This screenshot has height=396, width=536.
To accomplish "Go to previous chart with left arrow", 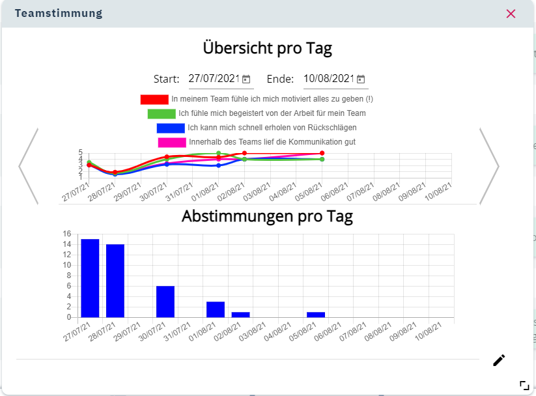I will (29, 167).
